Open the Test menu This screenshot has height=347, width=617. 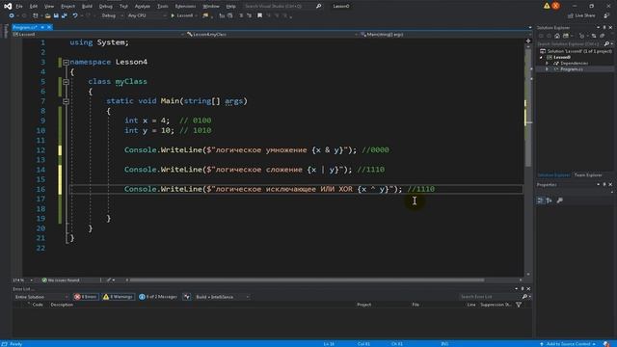[x=123, y=7]
